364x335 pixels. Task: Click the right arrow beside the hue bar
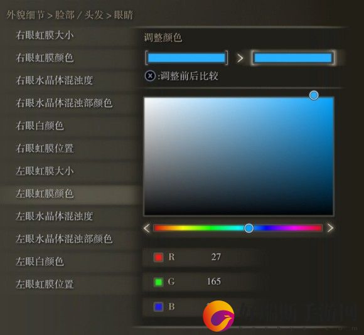tap(330, 228)
